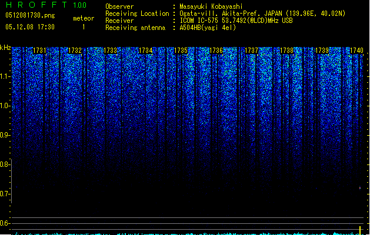Click the 1731 time marker
This screenshot has width=370, height=235.
point(39,51)
